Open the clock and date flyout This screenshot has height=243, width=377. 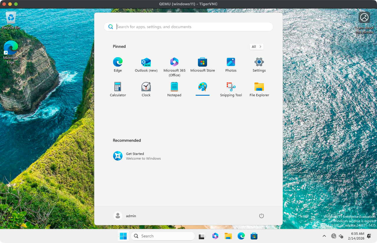(358, 236)
